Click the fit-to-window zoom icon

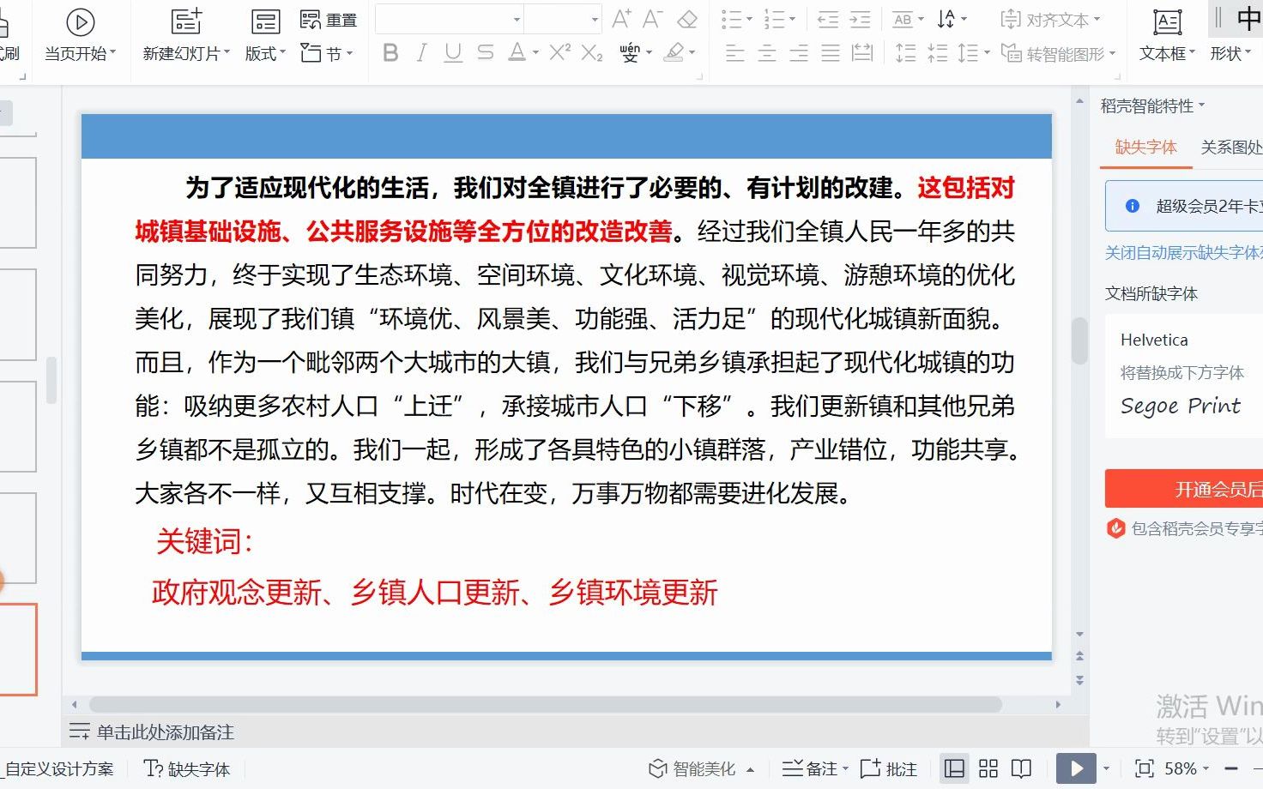1144,768
